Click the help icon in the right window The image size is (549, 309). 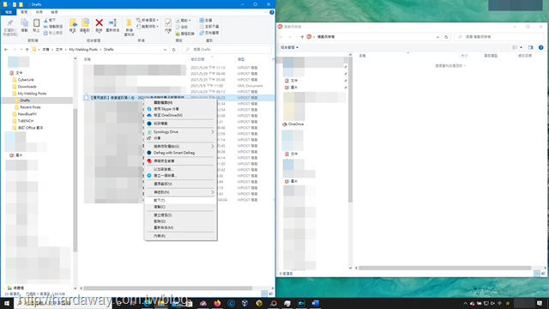pos(541,47)
